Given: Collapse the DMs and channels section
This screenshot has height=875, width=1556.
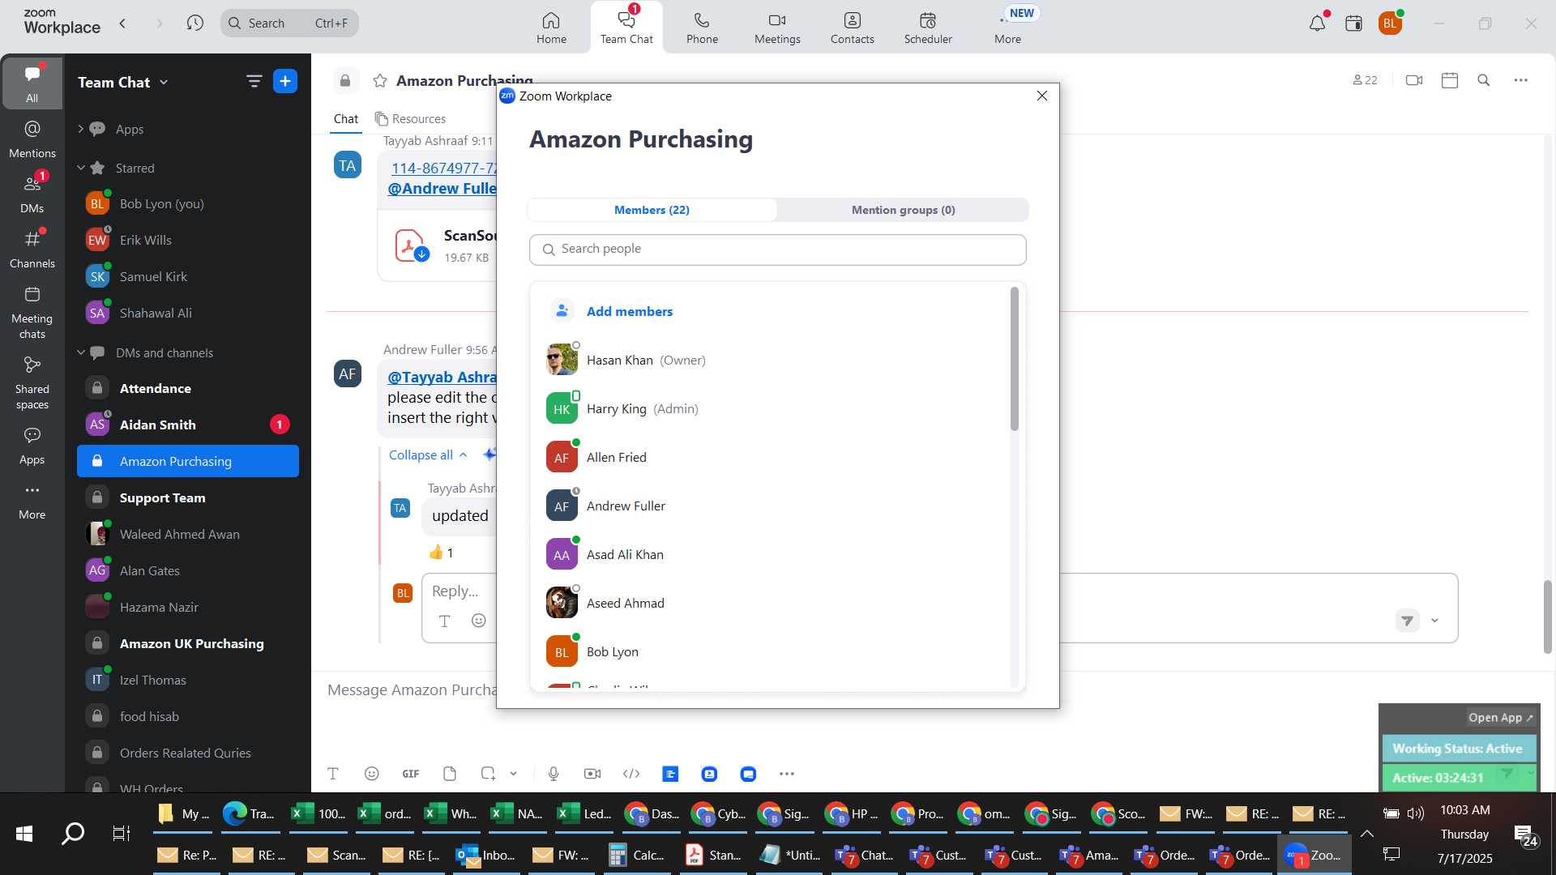Looking at the screenshot, I should (x=80, y=352).
